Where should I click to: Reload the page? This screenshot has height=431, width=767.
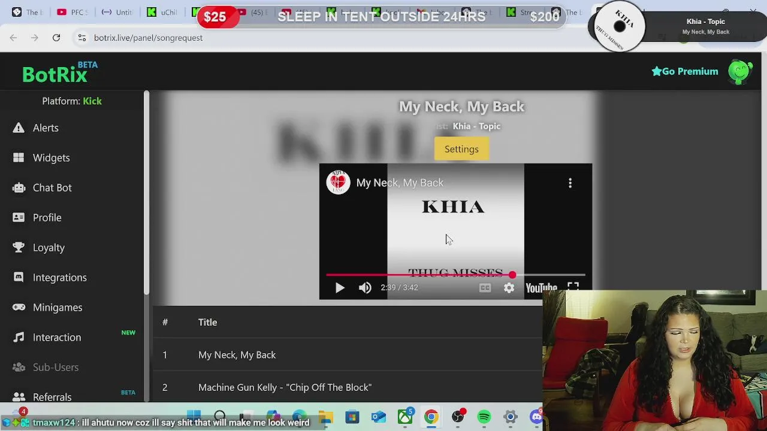[x=56, y=38]
